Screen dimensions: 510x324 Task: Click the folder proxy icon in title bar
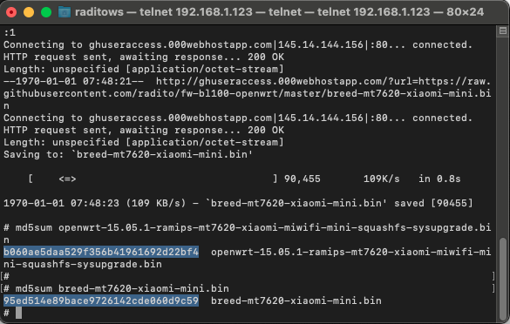(x=65, y=12)
